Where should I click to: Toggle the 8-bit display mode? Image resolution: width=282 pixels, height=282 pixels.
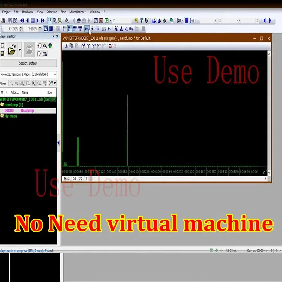pos(64,29)
